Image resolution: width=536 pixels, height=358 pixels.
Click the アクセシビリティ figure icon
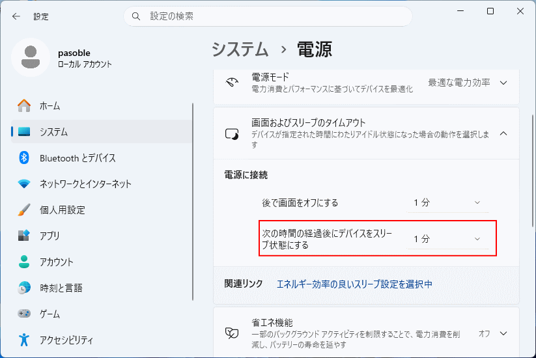pos(24,340)
